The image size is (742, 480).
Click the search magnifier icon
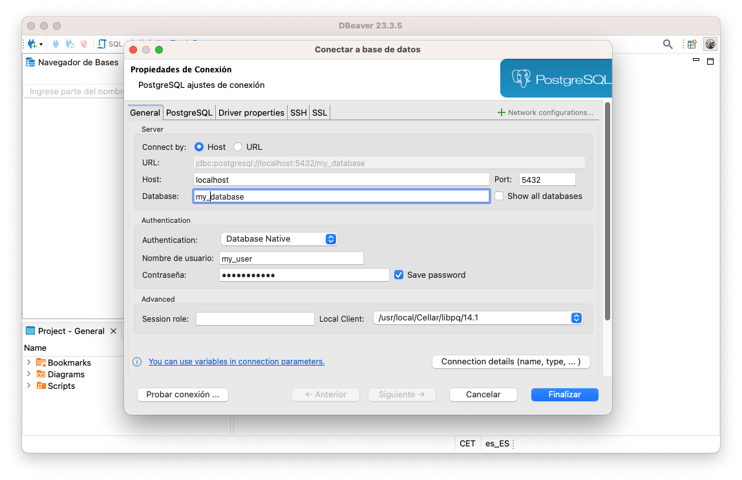coord(668,44)
